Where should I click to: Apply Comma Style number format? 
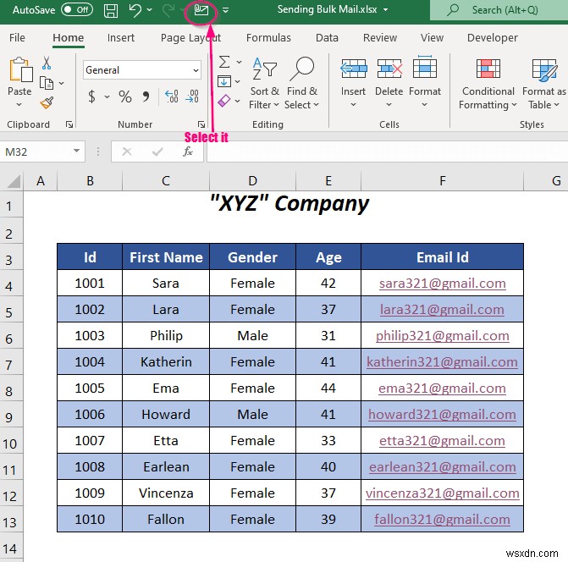tap(146, 96)
